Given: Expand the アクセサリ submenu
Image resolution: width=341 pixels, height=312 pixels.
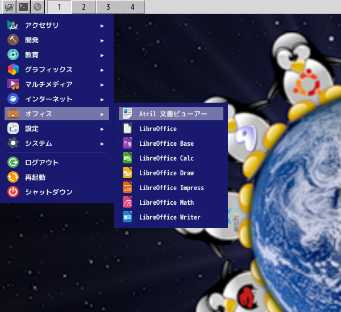Looking at the screenshot, I should pyautogui.click(x=57, y=26).
